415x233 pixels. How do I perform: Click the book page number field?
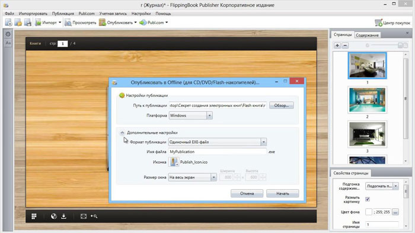click(63, 44)
